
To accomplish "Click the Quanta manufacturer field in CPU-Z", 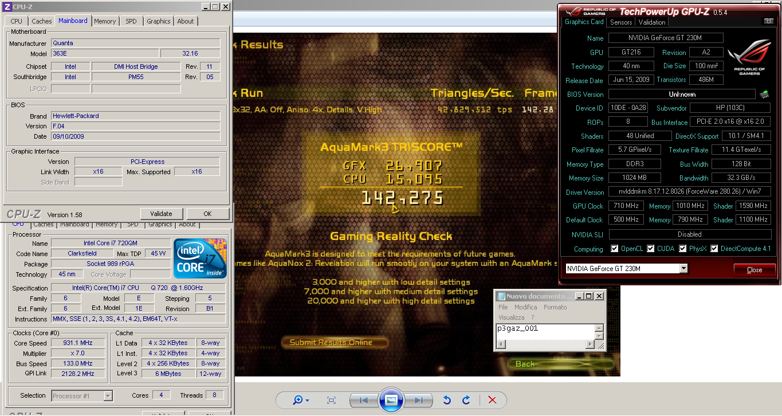I will (136, 43).
